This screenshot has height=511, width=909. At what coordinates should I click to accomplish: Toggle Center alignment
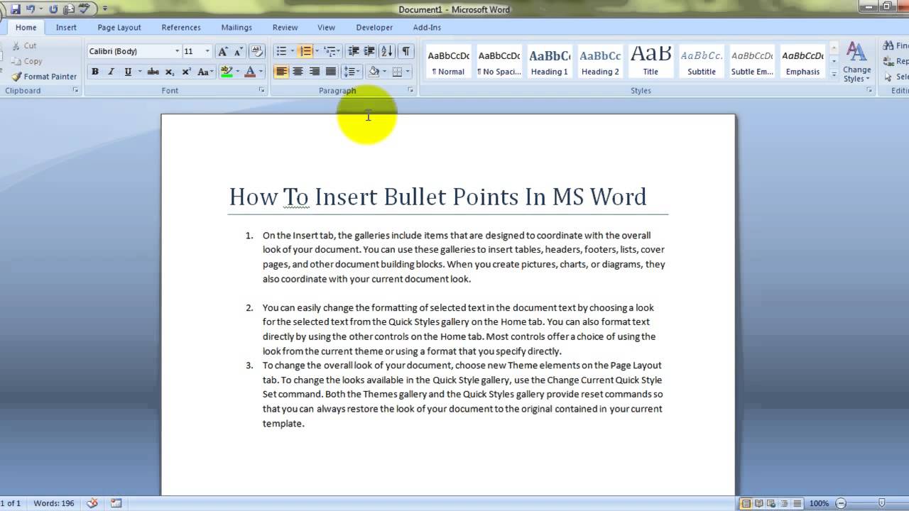pos(298,72)
